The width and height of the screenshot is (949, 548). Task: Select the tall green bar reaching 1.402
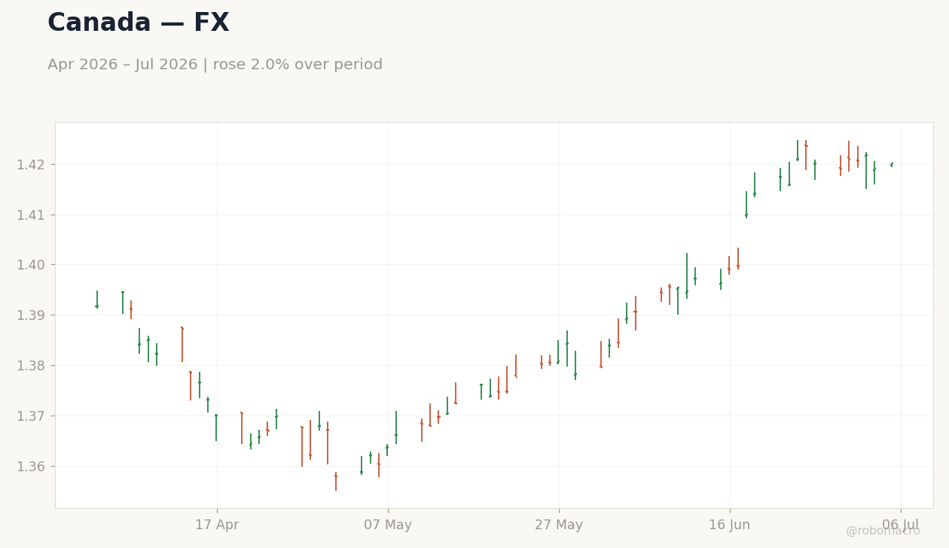(687, 276)
